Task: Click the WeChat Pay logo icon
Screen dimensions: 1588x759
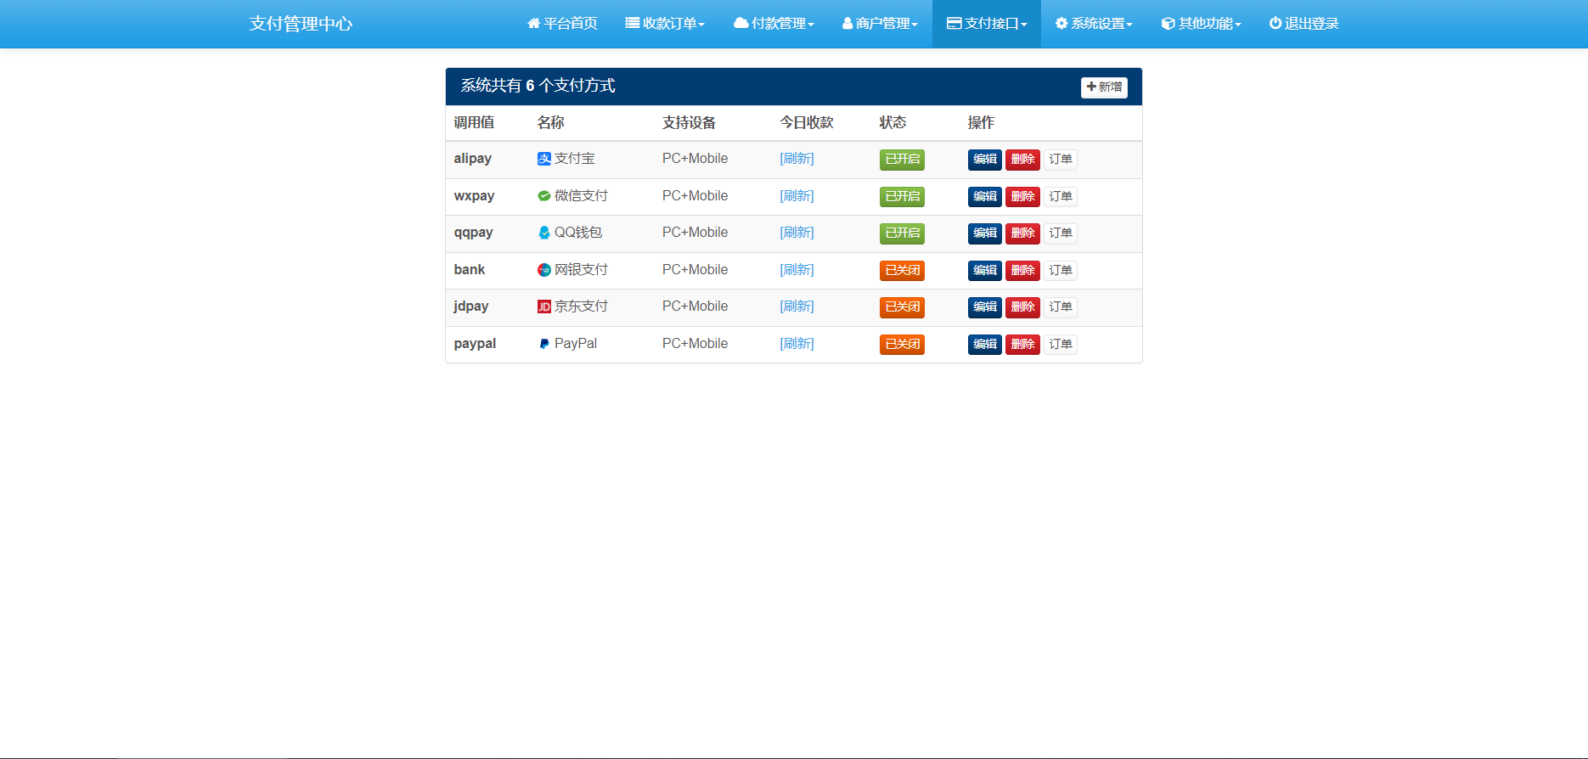Action: [544, 196]
